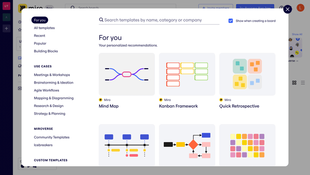The width and height of the screenshot is (310, 175).
Task: Open Community Templates in Miroverse
Action: 52,137
